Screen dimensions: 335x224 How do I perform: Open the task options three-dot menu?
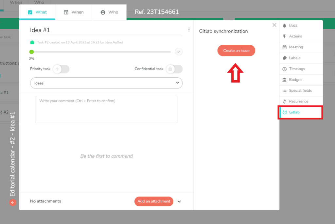[189, 29]
